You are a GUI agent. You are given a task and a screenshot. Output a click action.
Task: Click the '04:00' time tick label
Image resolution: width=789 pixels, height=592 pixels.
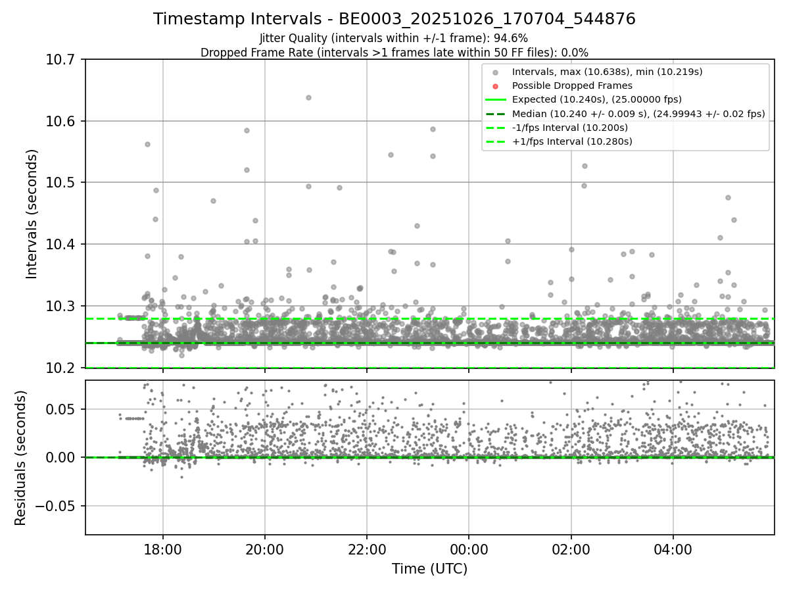coord(673,549)
